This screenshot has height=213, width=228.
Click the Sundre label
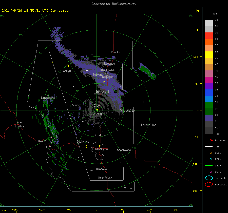pyautogui.click(x=77, y=105)
